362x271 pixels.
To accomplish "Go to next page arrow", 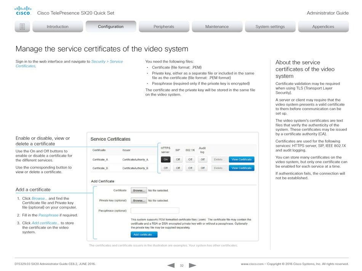I will pos(193,265).
